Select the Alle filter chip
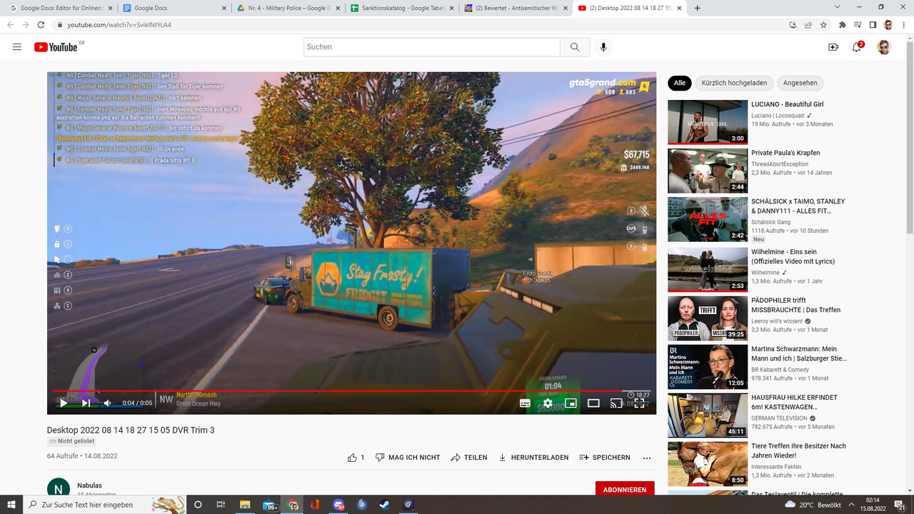The width and height of the screenshot is (914, 514). pyautogui.click(x=680, y=83)
